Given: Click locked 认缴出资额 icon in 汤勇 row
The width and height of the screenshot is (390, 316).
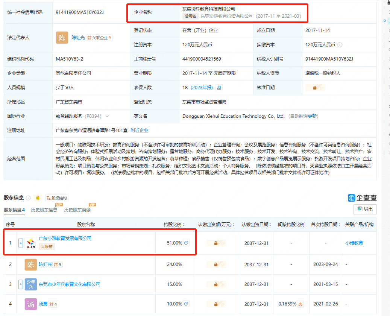Looking at the screenshot, I should 216,304.
